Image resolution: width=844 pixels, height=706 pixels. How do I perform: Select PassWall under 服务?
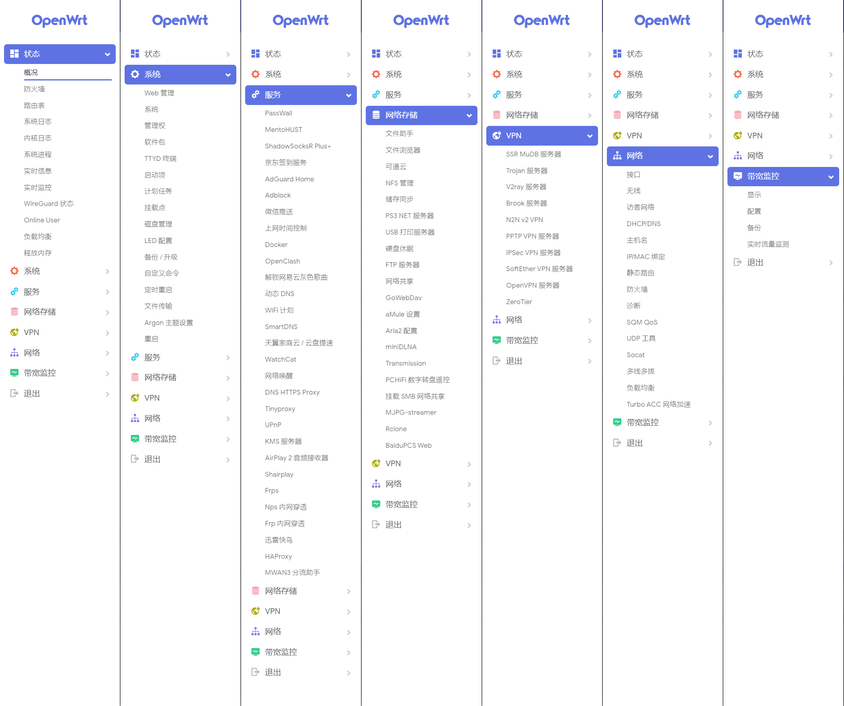click(279, 113)
